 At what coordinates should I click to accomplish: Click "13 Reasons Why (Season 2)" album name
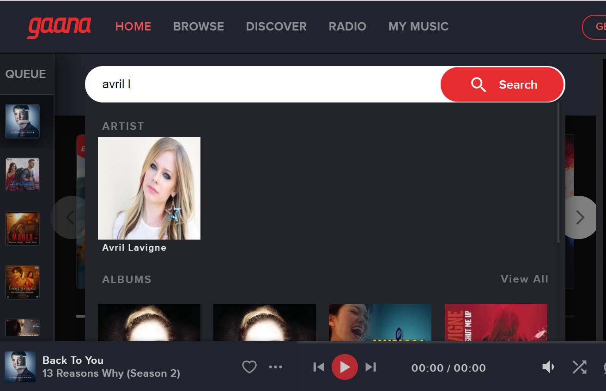click(111, 373)
